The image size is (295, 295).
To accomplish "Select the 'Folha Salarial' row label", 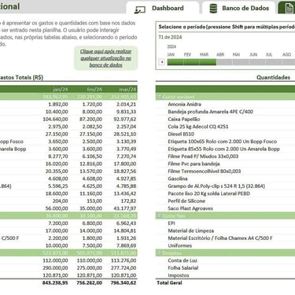I will [183, 268].
